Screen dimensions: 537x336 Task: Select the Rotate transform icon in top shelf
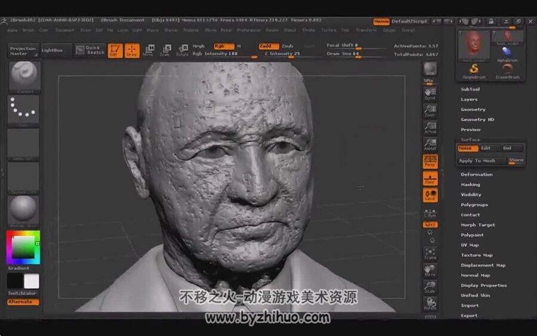(x=182, y=50)
